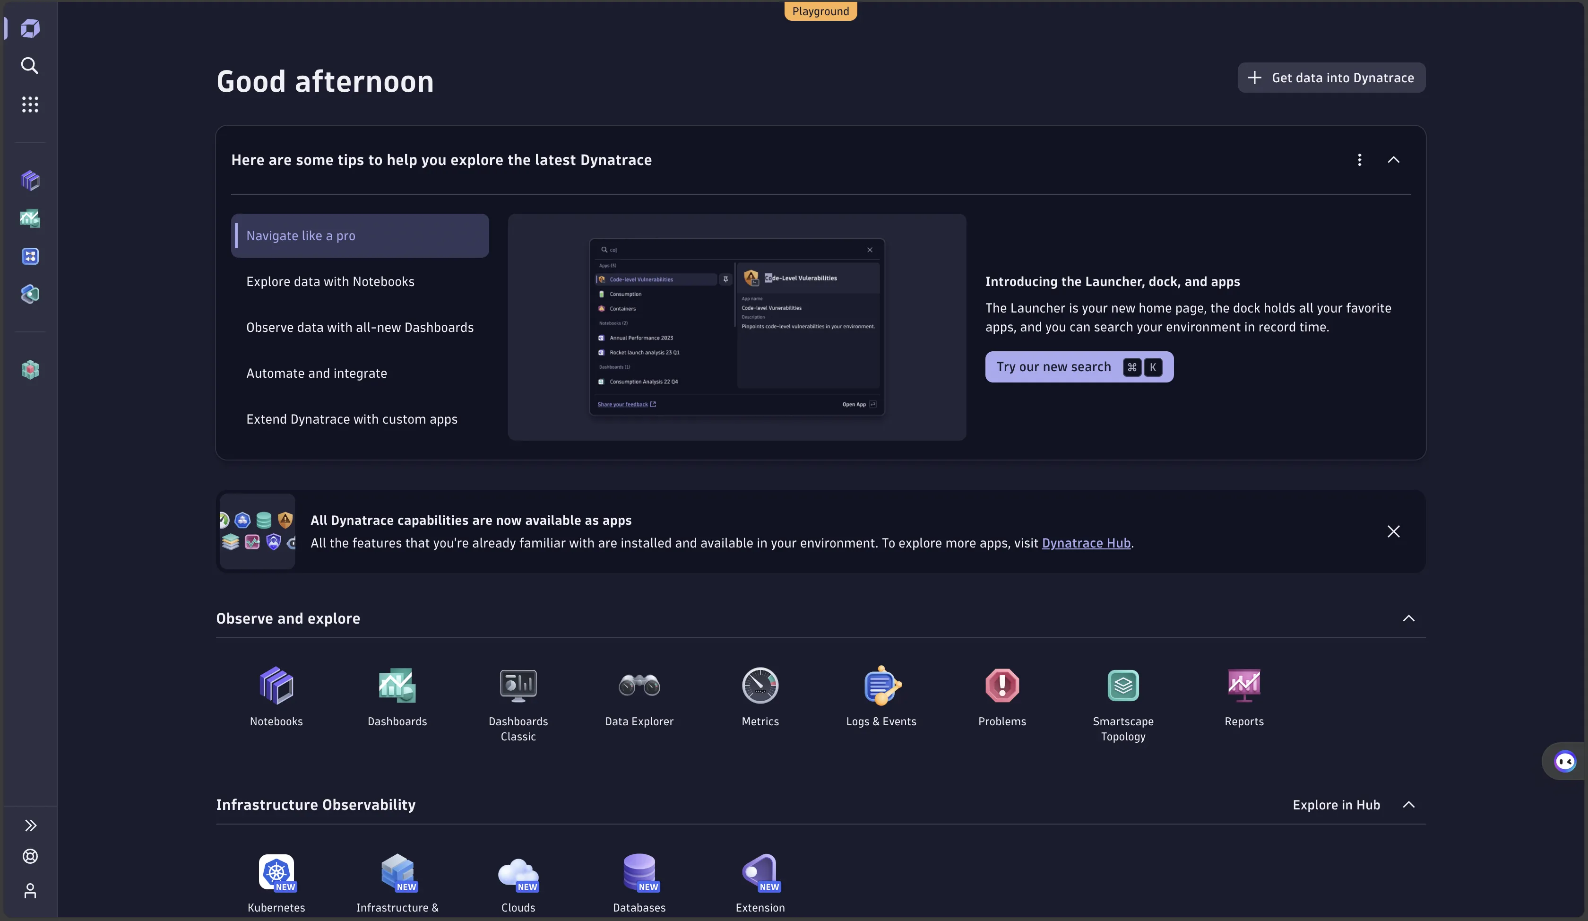The image size is (1588, 921).
Task: Open the pinned Dashboards app in the dock
Action: pyautogui.click(x=30, y=219)
